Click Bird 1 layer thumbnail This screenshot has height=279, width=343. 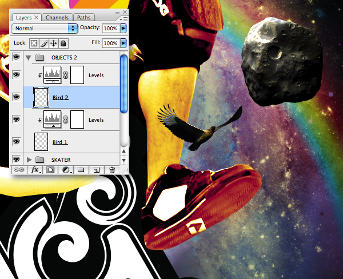point(41,142)
